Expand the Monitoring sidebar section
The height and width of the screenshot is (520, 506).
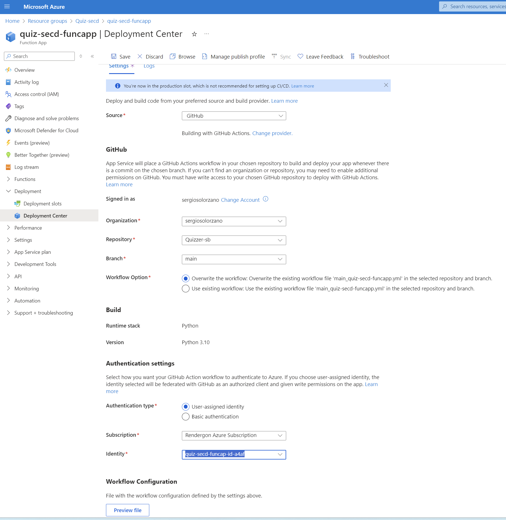(8, 288)
